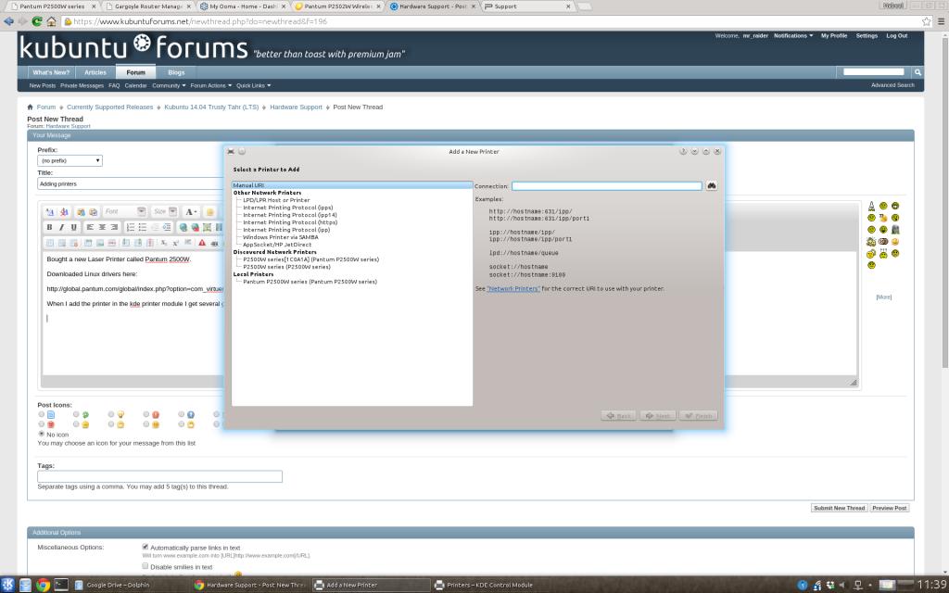The width and height of the screenshot is (949, 593).
Task: Switch to the Blogs tab
Action: click(176, 72)
